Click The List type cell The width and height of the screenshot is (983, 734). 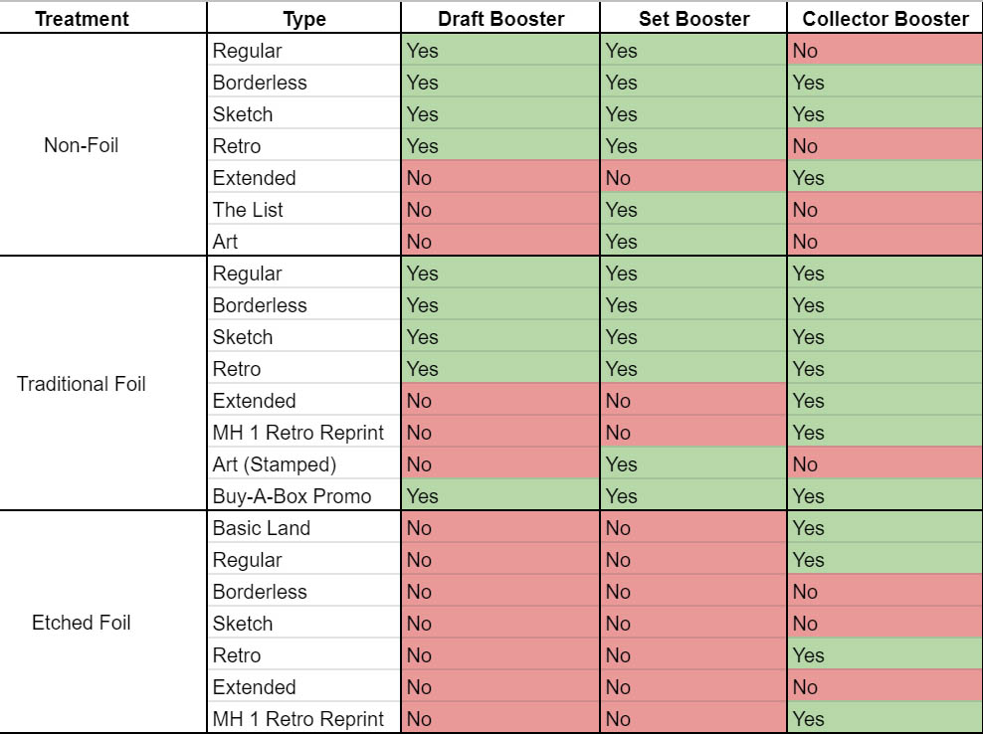tap(304, 209)
